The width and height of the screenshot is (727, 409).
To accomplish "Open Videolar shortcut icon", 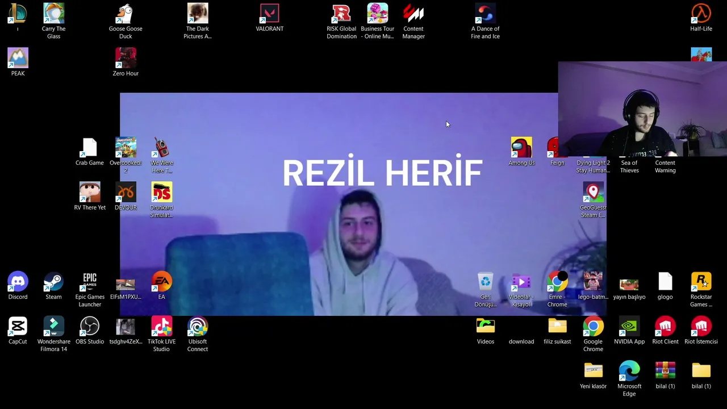I will 521,282.
